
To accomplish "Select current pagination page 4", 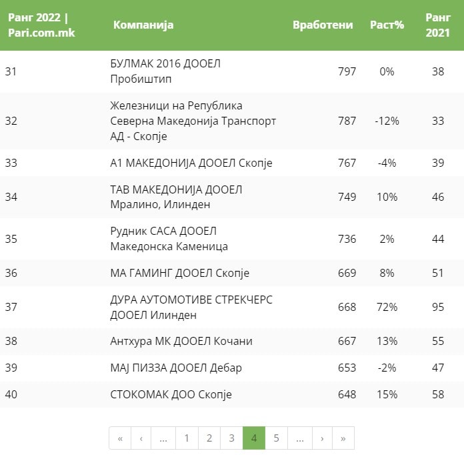I will [254, 438].
